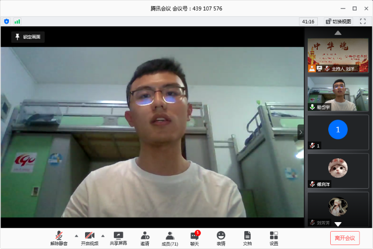The width and height of the screenshot is (373, 249).
Task: Select the host's 中华魂 shared-screen thumbnail
Action: pyautogui.click(x=338, y=55)
